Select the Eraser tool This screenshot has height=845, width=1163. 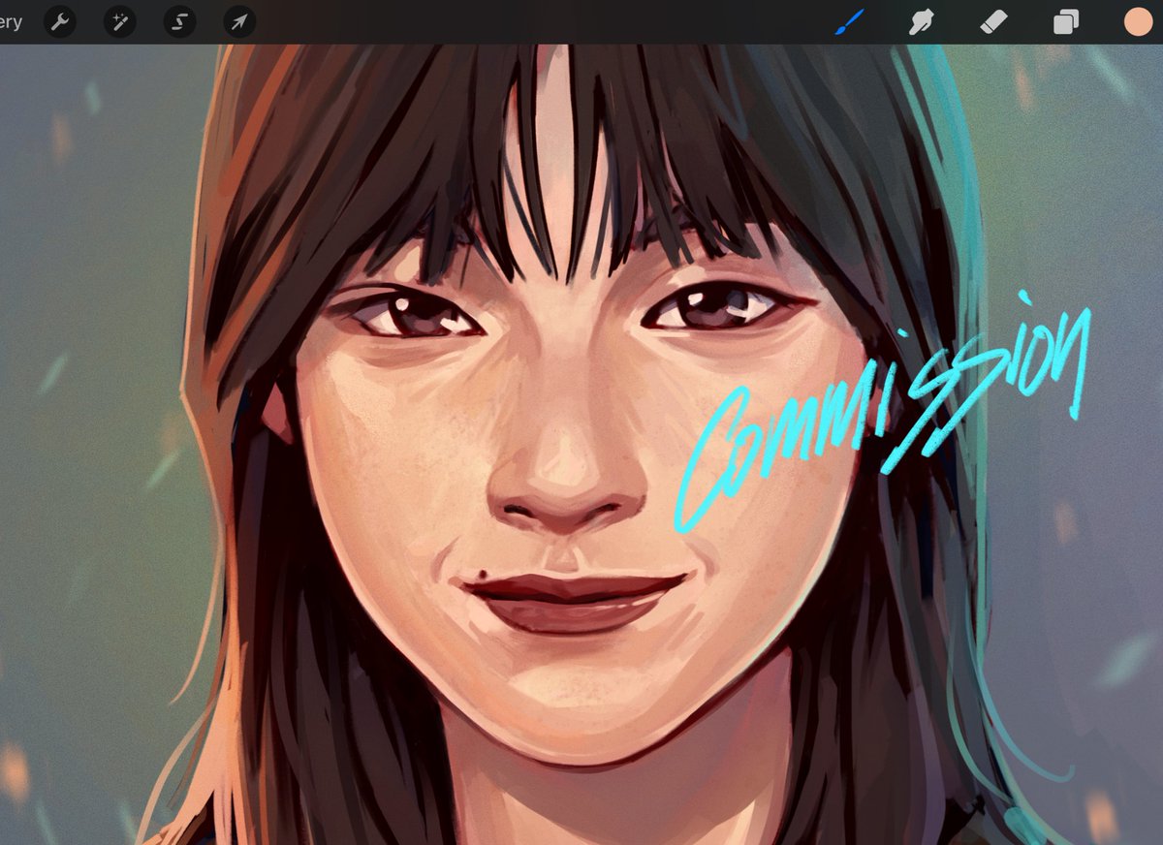(x=994, y=21)
